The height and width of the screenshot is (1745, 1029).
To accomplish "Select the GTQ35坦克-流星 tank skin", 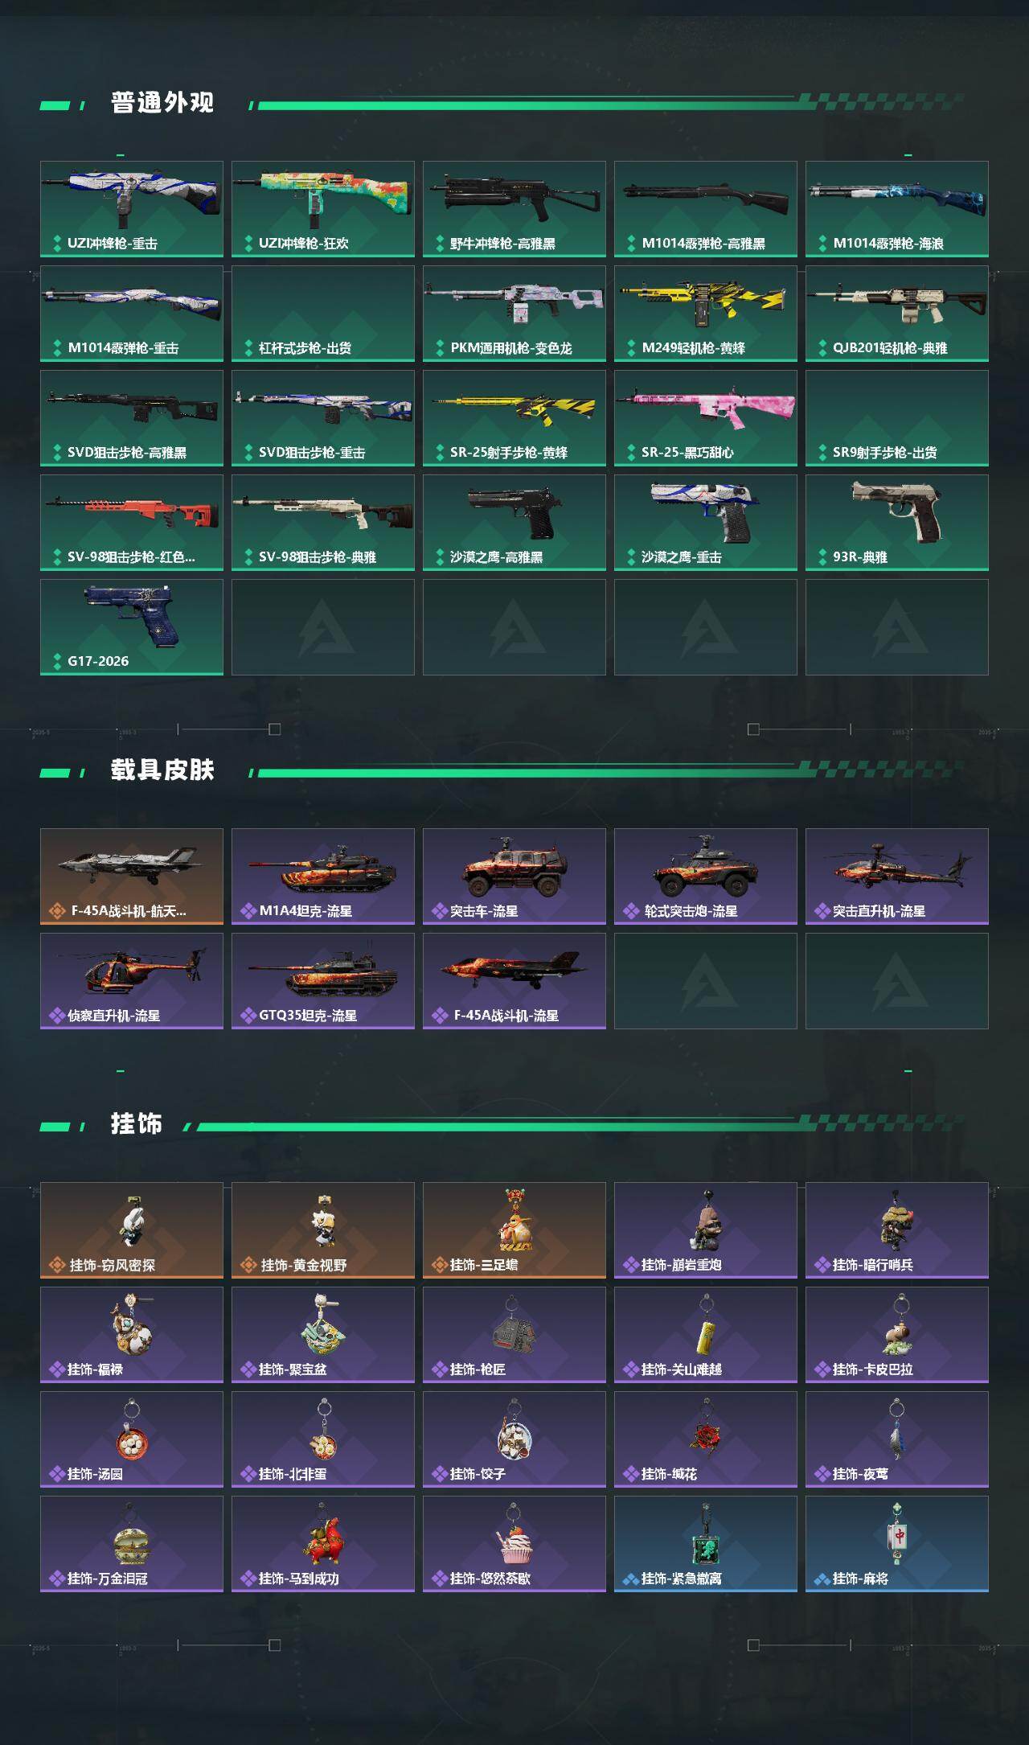I will [323, 981].
